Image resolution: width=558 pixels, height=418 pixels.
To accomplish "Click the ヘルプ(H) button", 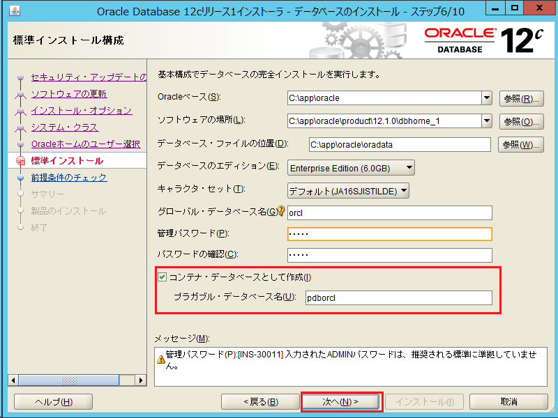I will pos(54,402).
